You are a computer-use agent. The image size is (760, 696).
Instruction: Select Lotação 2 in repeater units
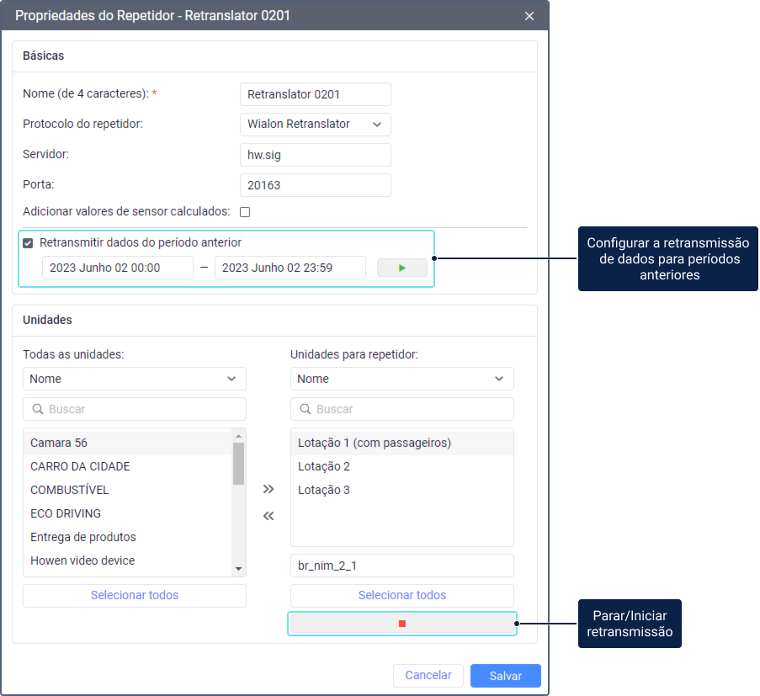(324, 466)
